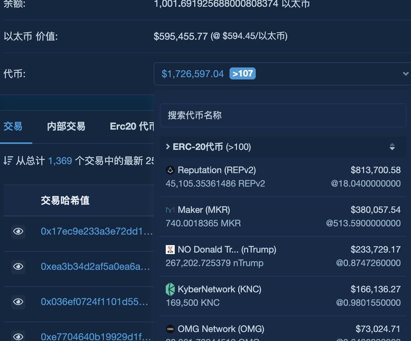Click the >107 token count badge
Image resolution: width=411 pixels, height=341 pixels.
pos(243,73)
